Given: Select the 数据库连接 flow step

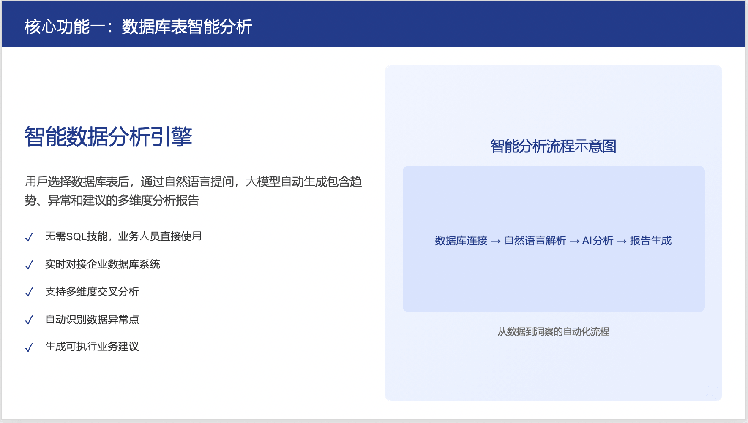Looking at the screenshot, I should [x=461, y=241].
